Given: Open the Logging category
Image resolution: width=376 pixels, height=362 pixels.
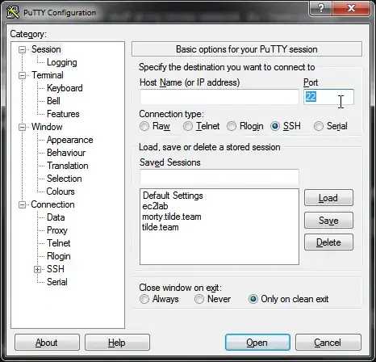Looking at the screenshot, I should click(x=62, y=62).
